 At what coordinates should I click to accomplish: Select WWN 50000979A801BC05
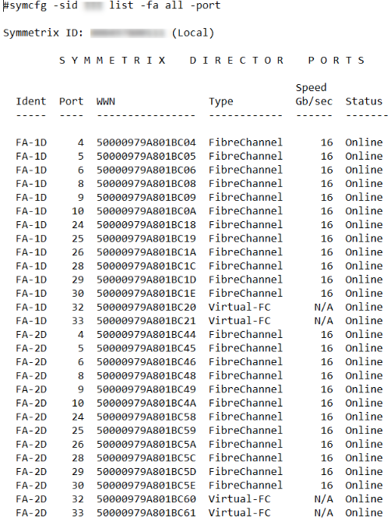[146, 157]
